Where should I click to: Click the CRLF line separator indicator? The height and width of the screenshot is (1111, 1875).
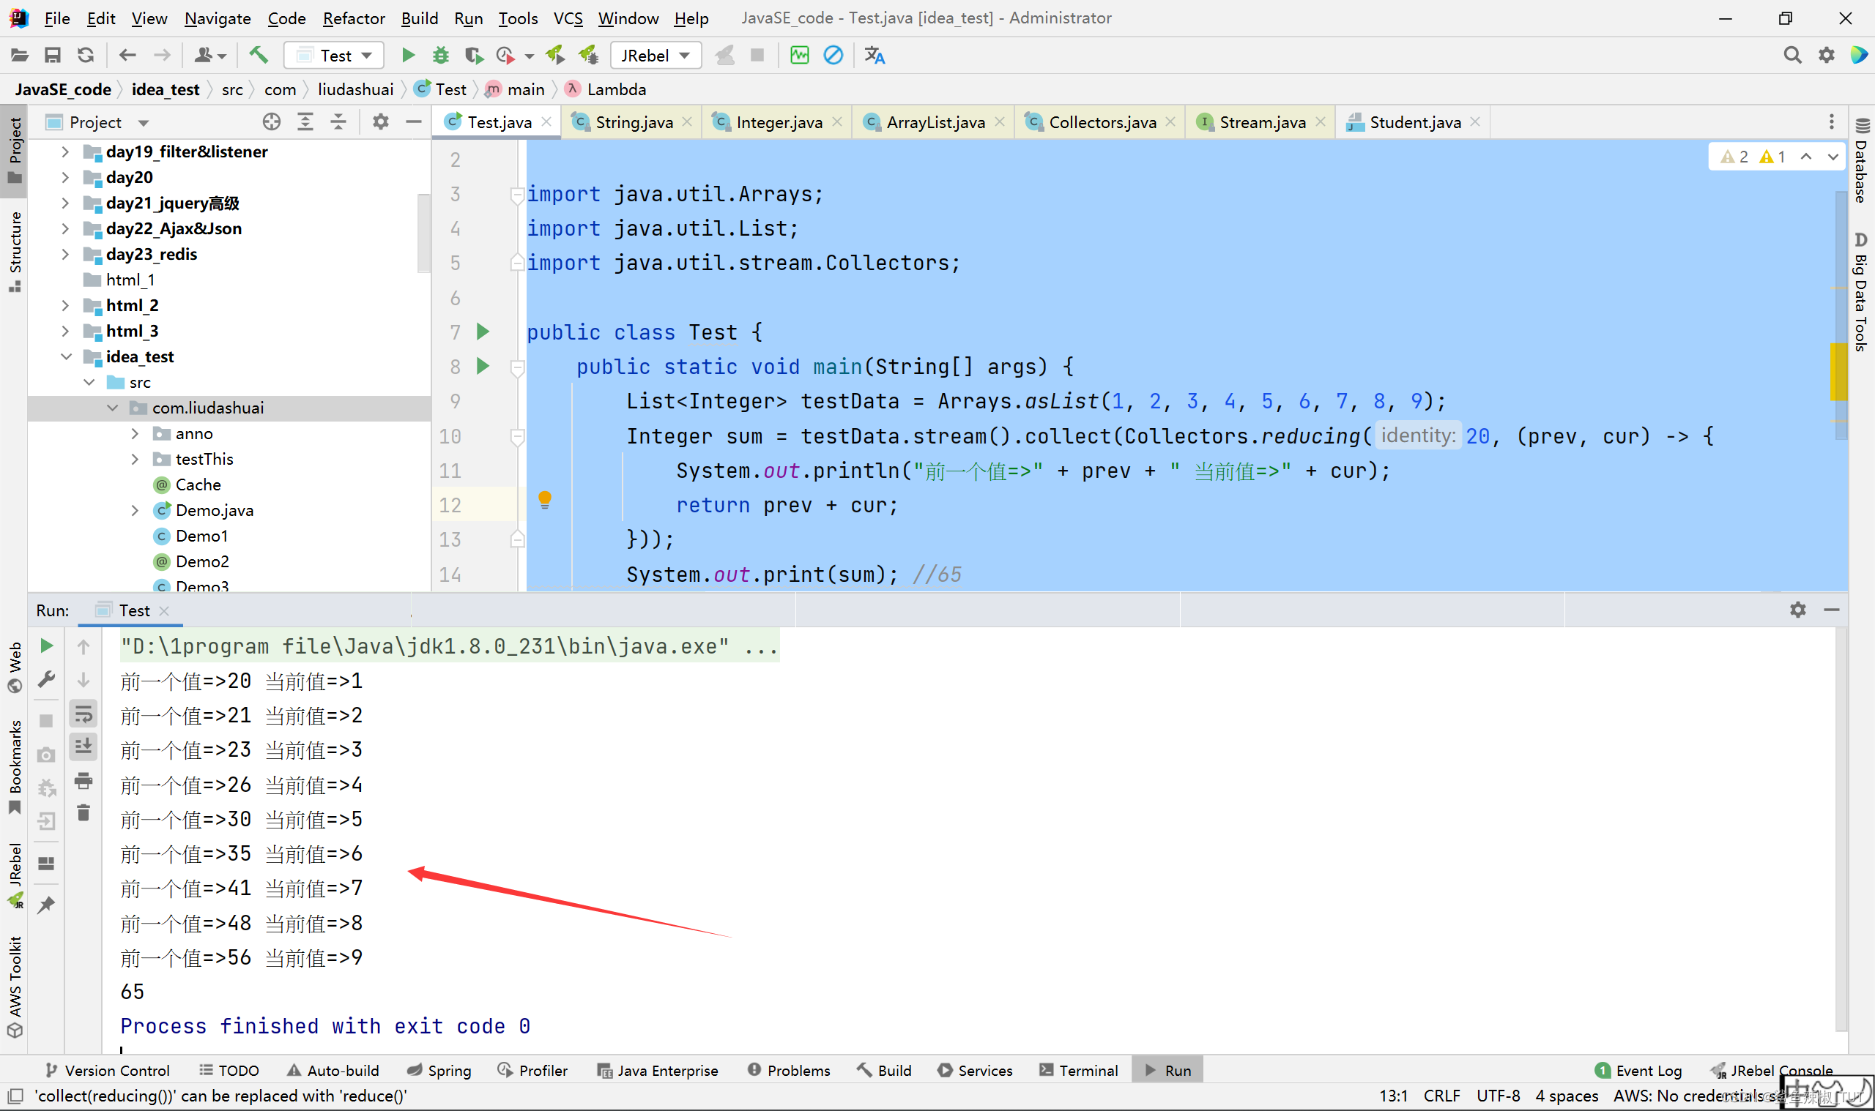1442,1096
